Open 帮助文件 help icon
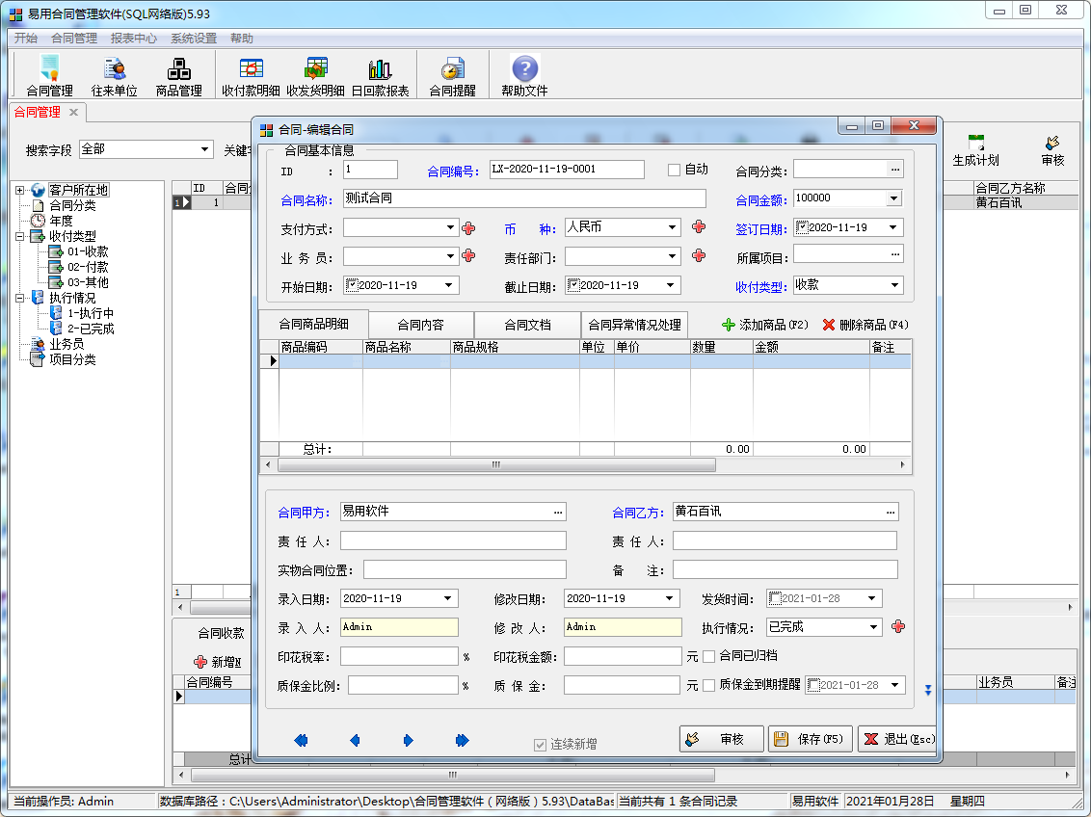 point(524,76)
